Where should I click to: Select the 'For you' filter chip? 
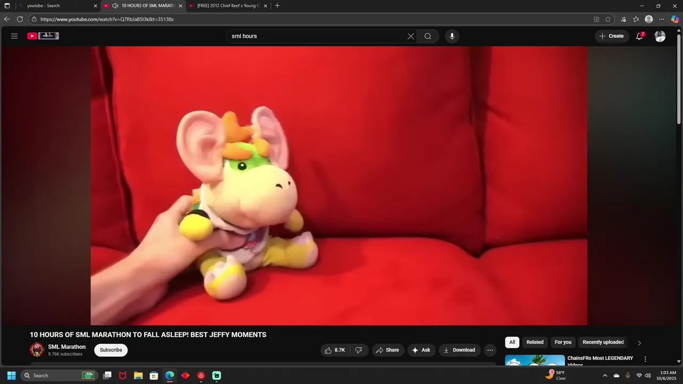point(563,342)
